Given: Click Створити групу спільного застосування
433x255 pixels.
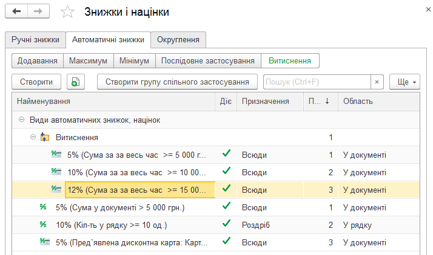Looking at the screenshot, I should pyautogui.click(x=177, y=82).
